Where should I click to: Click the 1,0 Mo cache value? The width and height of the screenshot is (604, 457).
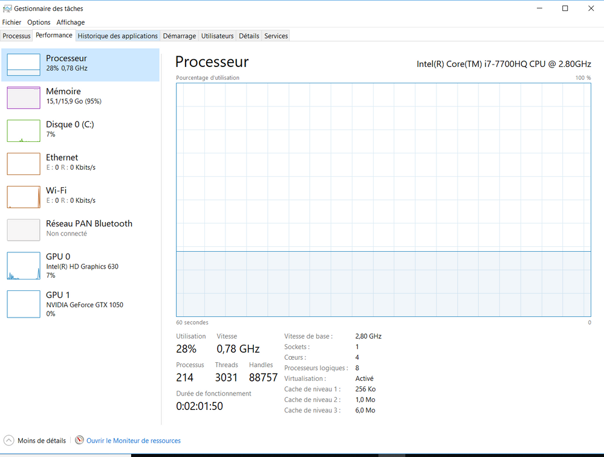365,400
